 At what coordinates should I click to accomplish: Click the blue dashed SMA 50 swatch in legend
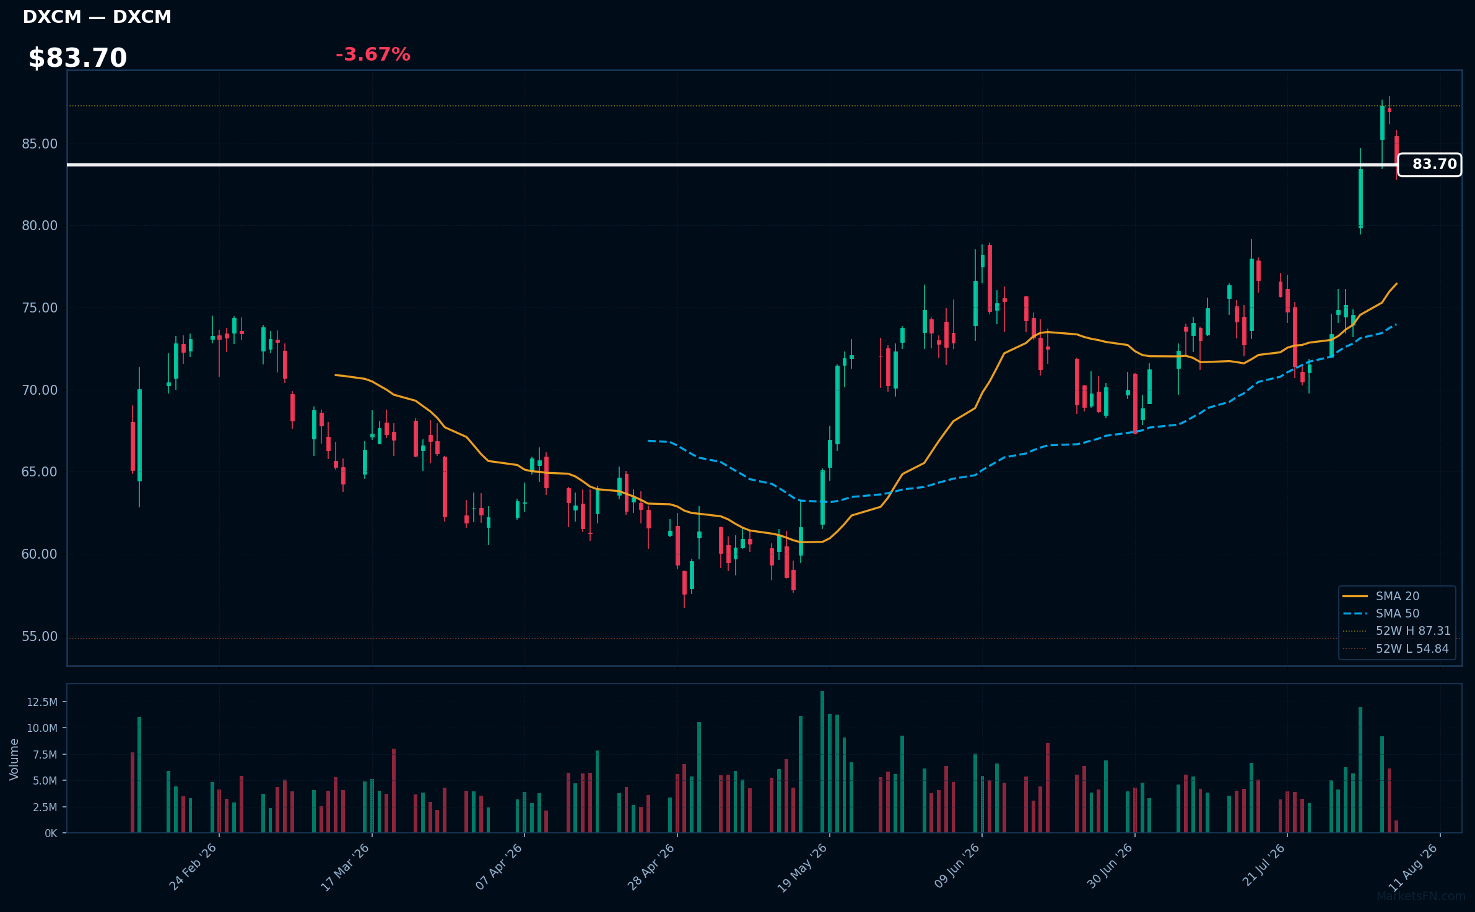(x=1355, y=613)
